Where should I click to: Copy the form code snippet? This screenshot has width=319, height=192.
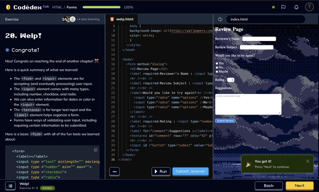coord(96,150)
